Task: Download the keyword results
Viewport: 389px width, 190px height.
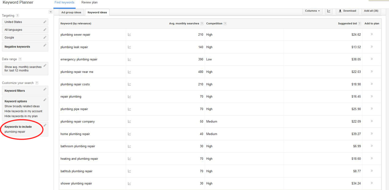Action: pyautogui.click(x=347, y=11)
